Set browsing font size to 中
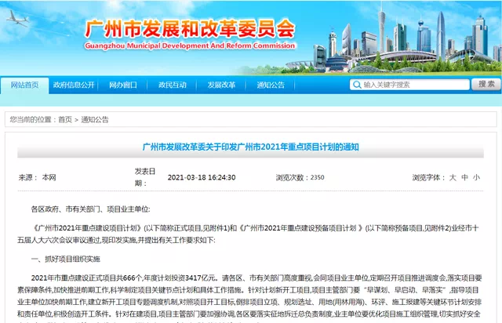Screen dimensions: 502x323 tap(464, 177)
